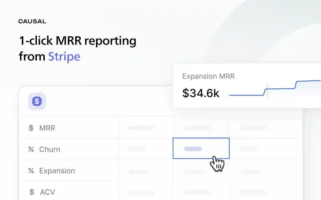This screenshot has width=321, height=200.
Task: Click the "1-click MRR reporting" headline line
Action: point(78,41)
